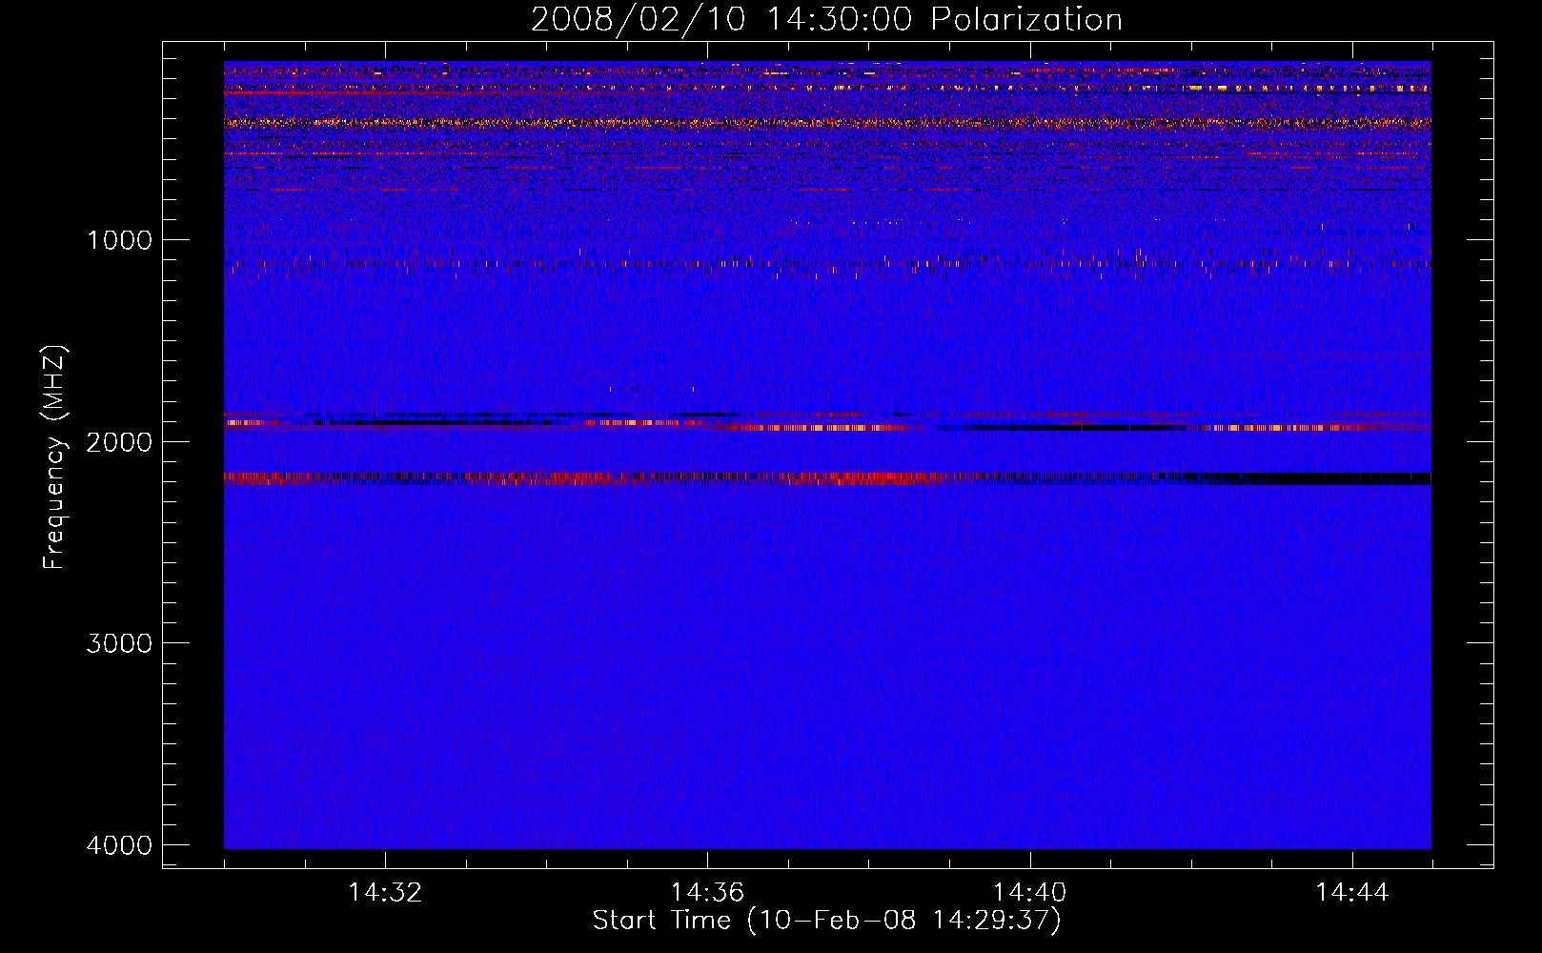Click the 'Start Time (10-Feb-08 14:29:37)' label
The image size is (1542, 953).
click(x=826, y=921)
